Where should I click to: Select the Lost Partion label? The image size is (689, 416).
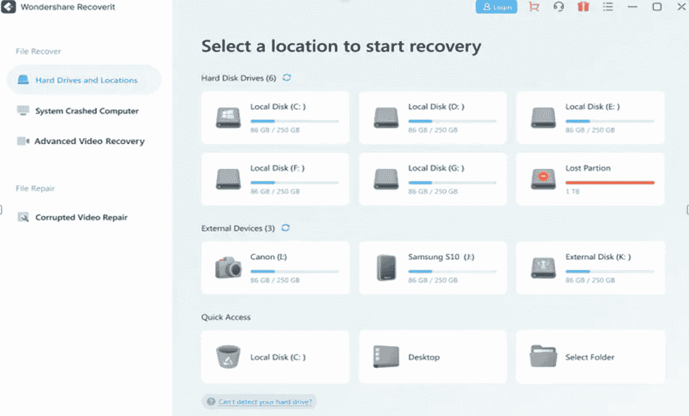click(x=588, y=168)
